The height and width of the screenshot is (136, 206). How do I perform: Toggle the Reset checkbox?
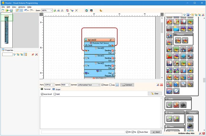(102, 85)
